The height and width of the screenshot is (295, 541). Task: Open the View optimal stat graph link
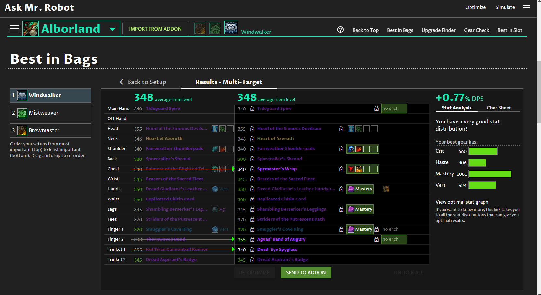pyautogui.click(x=462, y=202)
